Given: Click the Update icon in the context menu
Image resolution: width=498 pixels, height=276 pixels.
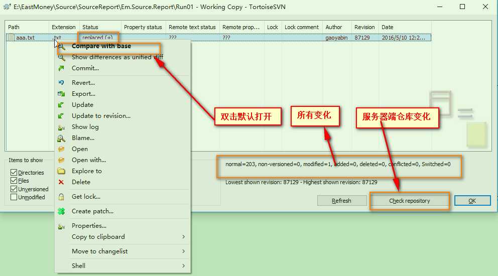Looking at the screenshot, I should pos(61,105).
